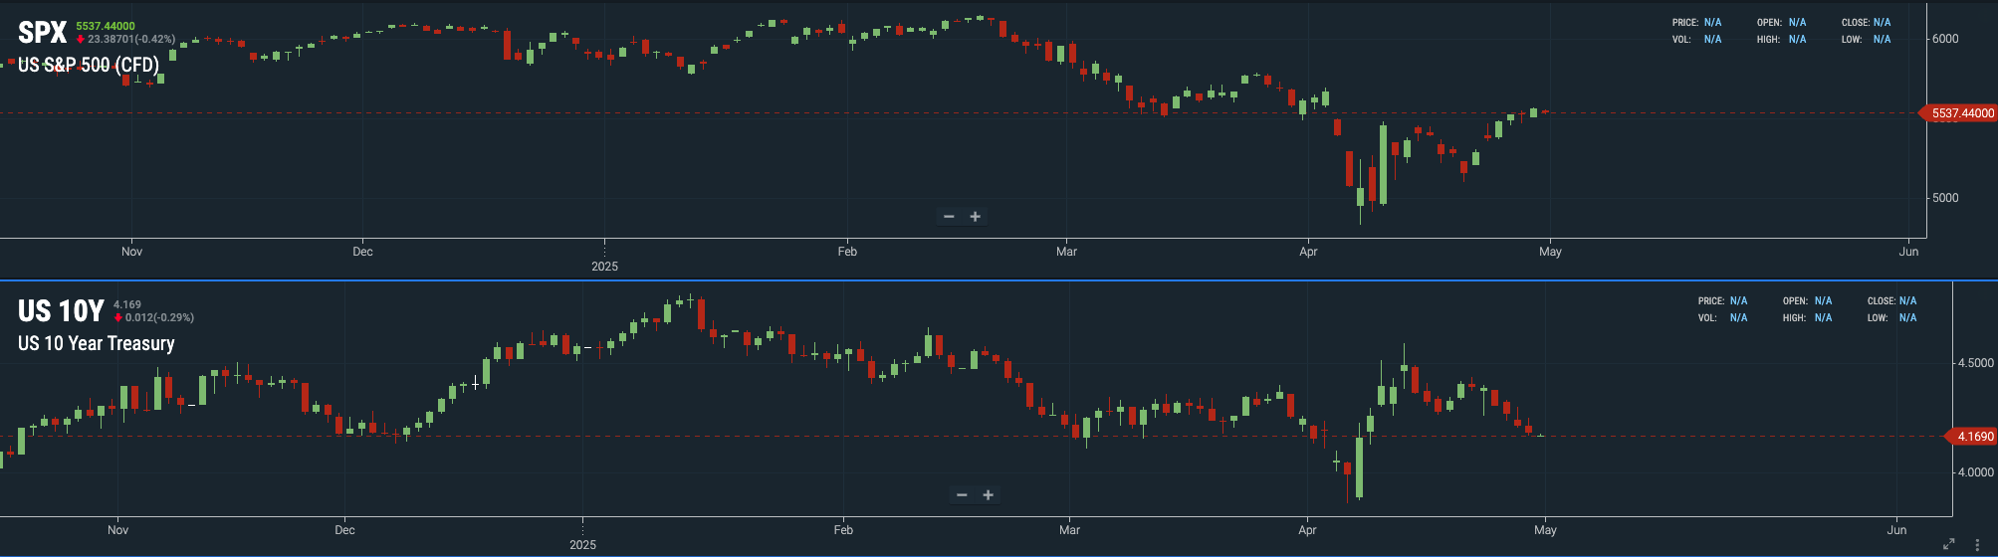Click the SPX change 23.38701(-0.42%)
Screen dimensions: 1998x557
pyautogui.click(x=125, y=40)
